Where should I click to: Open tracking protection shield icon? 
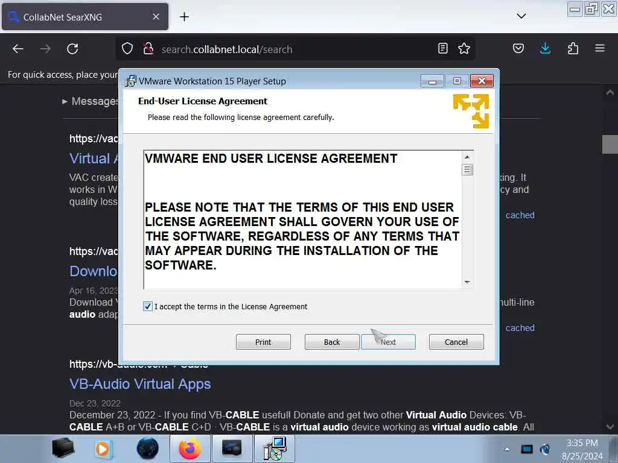pyautogui.click(x=127, y=49)
